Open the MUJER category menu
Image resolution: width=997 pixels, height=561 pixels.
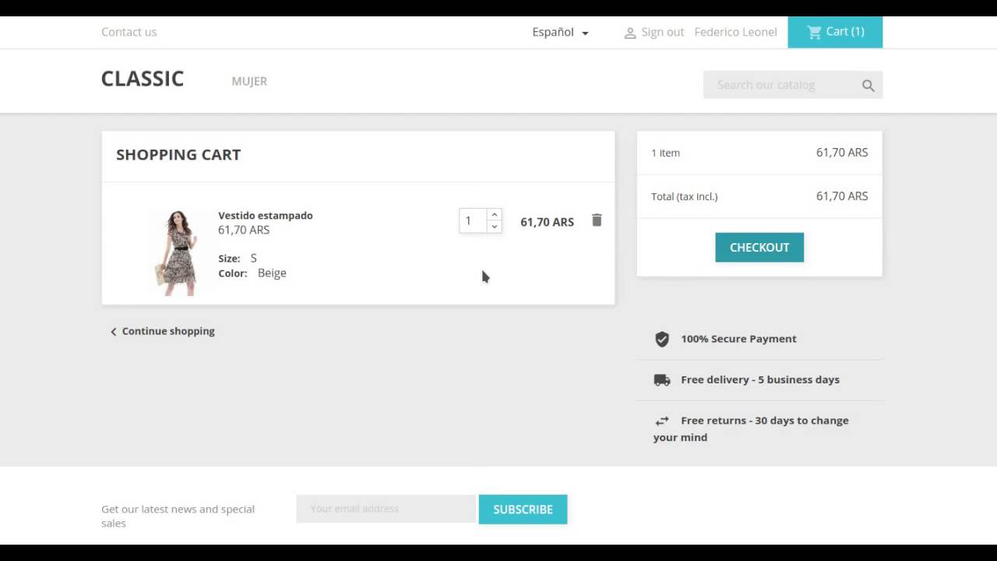click(249, 81)
